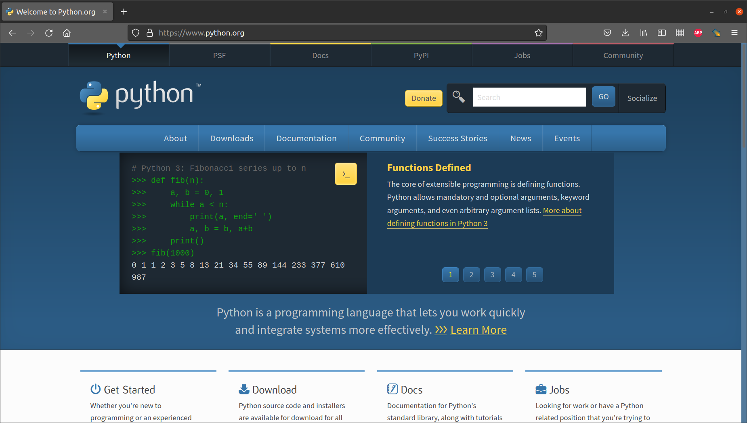Screen dimensions: 747x423
Task: Open the Documentation menu
Action: point(306,138)
